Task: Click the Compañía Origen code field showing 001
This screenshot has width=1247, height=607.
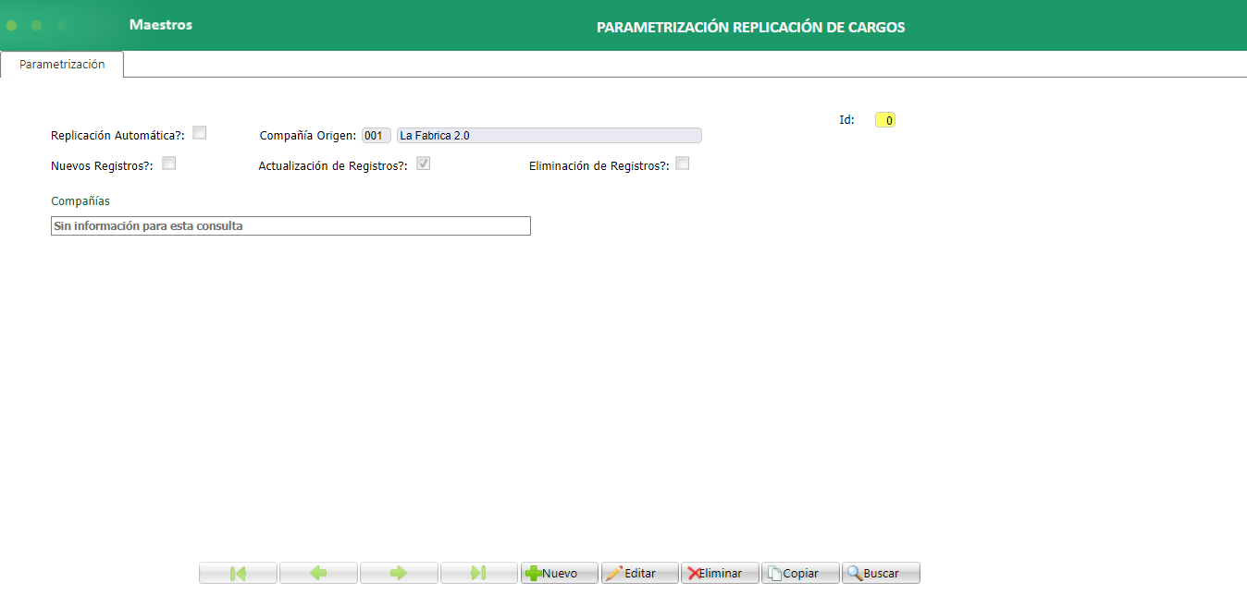Action: tap(376, 135)
